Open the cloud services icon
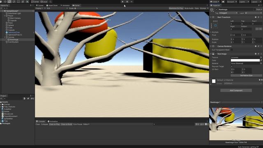263x148 pixels. [223, 2]
